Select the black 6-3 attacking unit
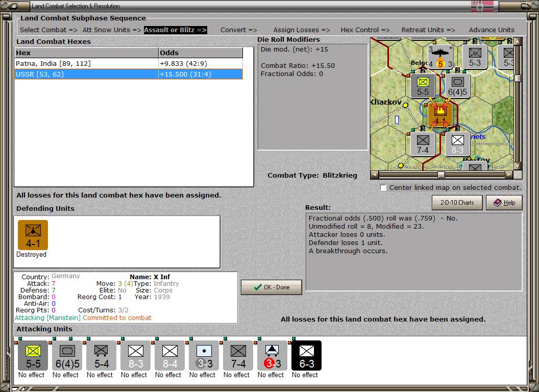The height and width of the screenshot is (392, 539). coord(306,356)
